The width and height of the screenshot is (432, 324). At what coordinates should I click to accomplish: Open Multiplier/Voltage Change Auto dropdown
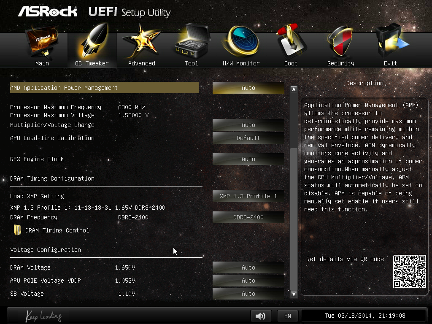click(248, 125)
